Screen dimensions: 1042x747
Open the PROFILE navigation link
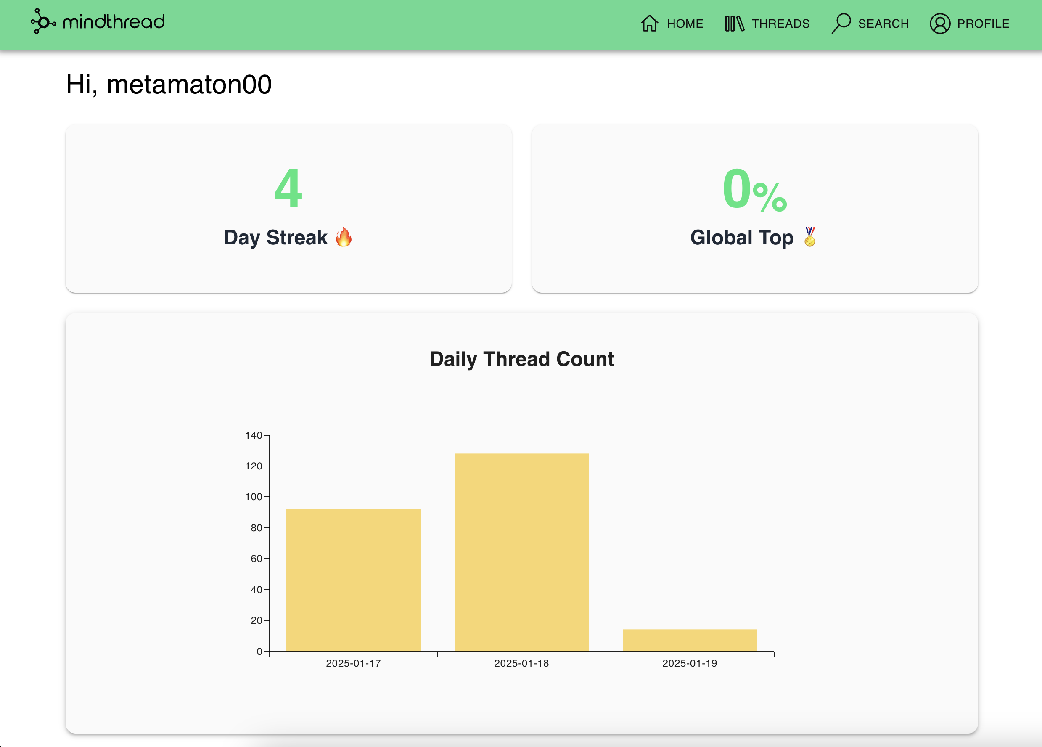click(x=983, y=24)
